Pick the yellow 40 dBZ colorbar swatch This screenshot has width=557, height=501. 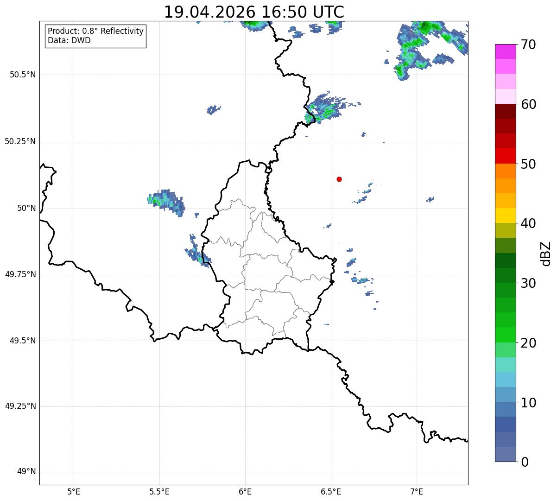click(505, 216)
